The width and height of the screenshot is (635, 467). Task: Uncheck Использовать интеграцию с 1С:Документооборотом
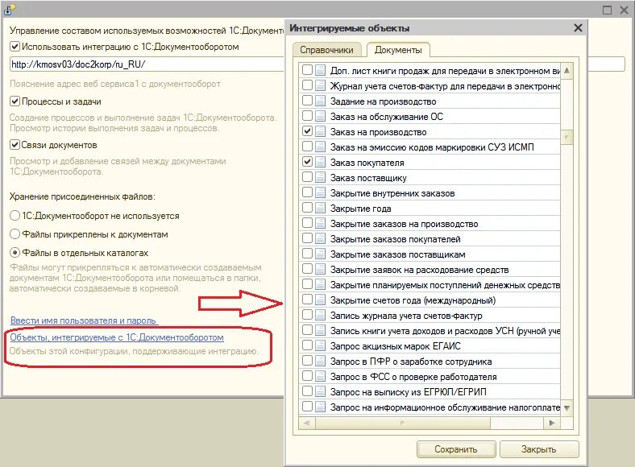click(x=15, y=47)
